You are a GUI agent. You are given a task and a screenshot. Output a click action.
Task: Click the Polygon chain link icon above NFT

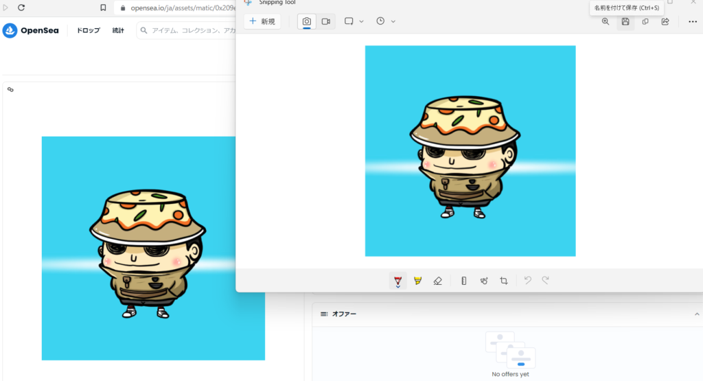click(10, 90)
